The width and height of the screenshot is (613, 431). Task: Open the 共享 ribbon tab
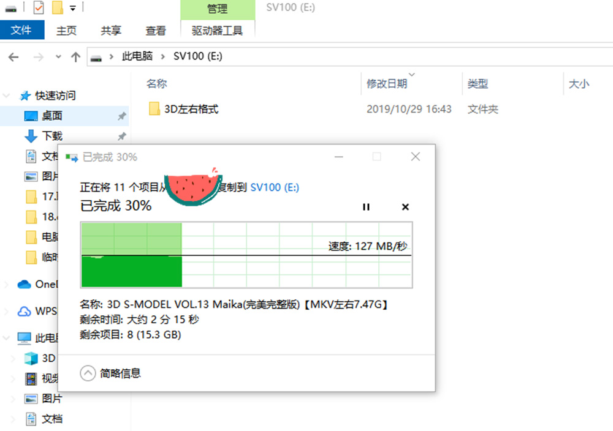110,31
